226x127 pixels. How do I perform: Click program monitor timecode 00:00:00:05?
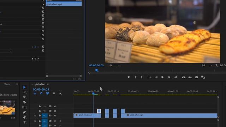96,65
